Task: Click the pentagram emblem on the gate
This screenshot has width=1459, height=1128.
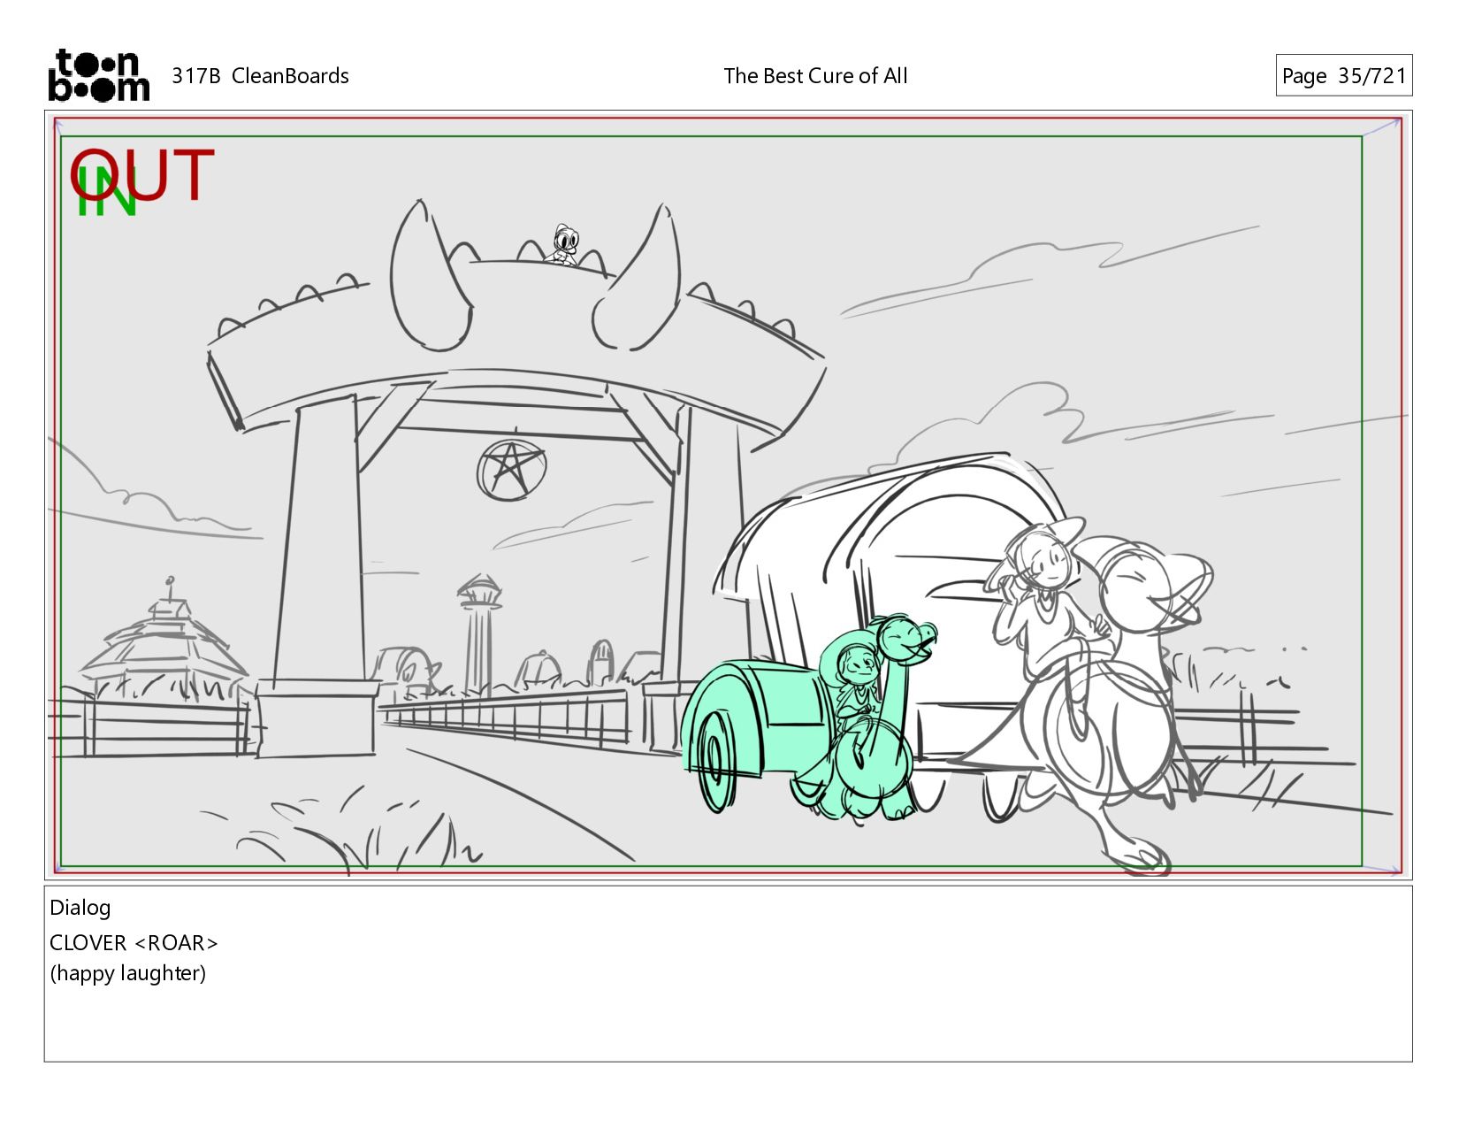Action: pyautogui.click(x=510, y=470)
